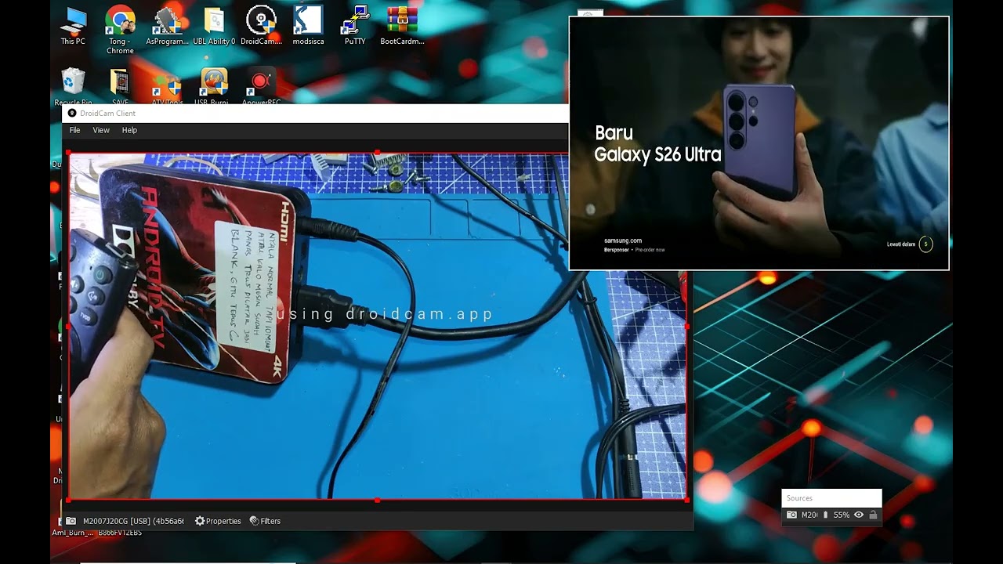Open the This PC desktop icon

pyautogui.click(x=73, y=26)
